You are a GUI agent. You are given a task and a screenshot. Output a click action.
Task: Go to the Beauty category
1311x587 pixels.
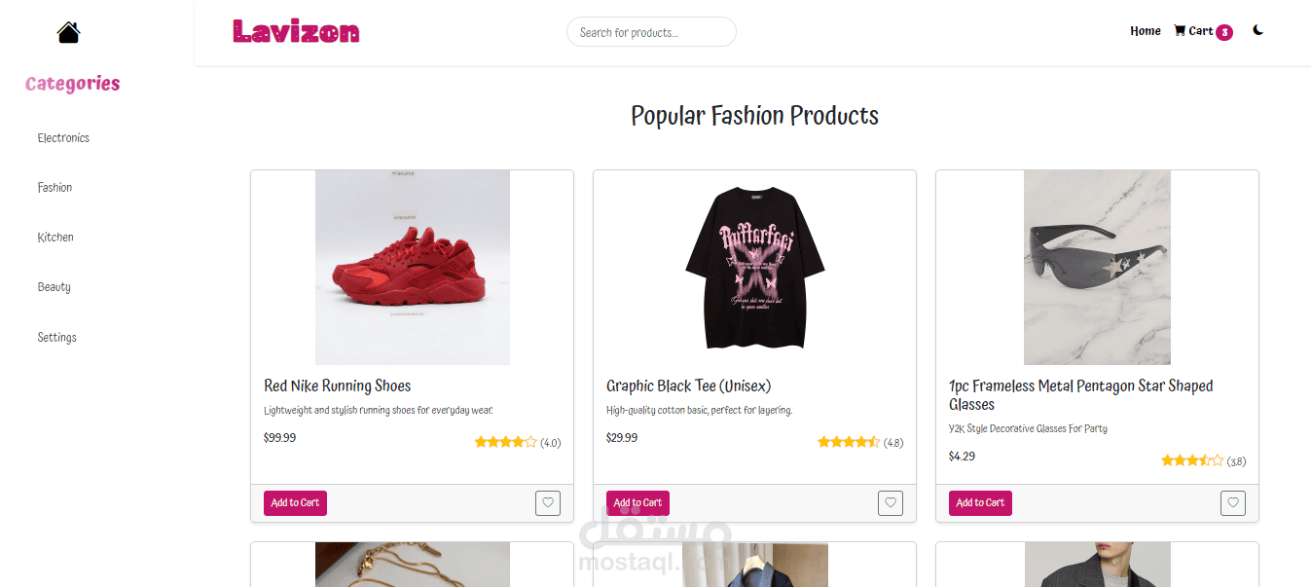coord(54,287)
